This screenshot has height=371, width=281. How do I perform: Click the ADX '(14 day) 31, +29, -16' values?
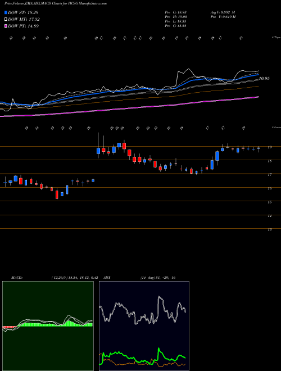click(x=157, y=278)
